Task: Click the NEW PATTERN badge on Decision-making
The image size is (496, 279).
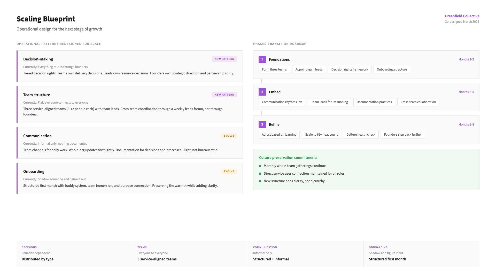Action: click(224, 59)
